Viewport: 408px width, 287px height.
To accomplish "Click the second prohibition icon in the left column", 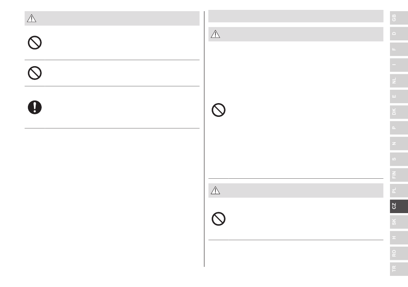I will coord(35,73).
